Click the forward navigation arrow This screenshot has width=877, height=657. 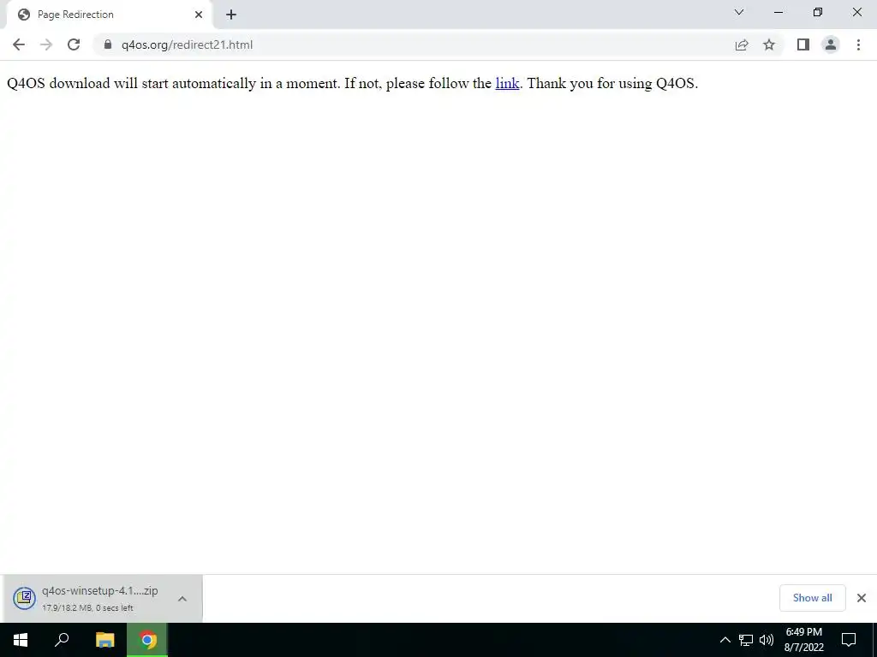46,44
